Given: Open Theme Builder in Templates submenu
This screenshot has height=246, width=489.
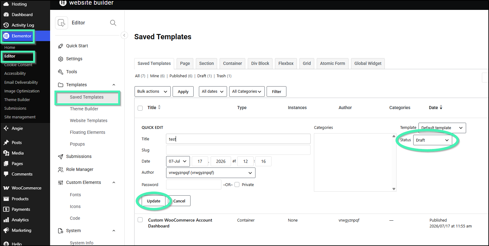Looking at the screenshot, I should 84,109.
